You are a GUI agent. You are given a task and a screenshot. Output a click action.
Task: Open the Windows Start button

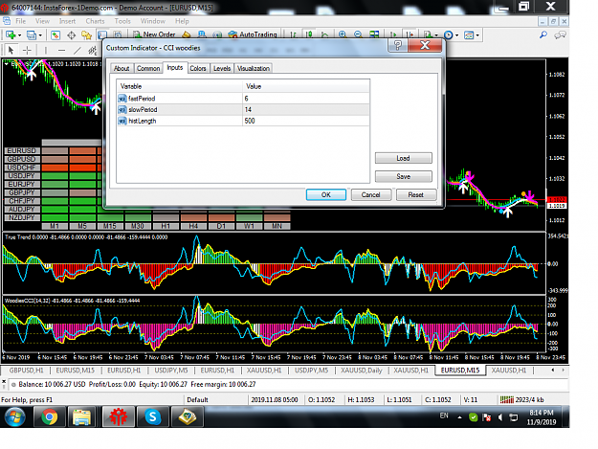(x=15, y=417)
